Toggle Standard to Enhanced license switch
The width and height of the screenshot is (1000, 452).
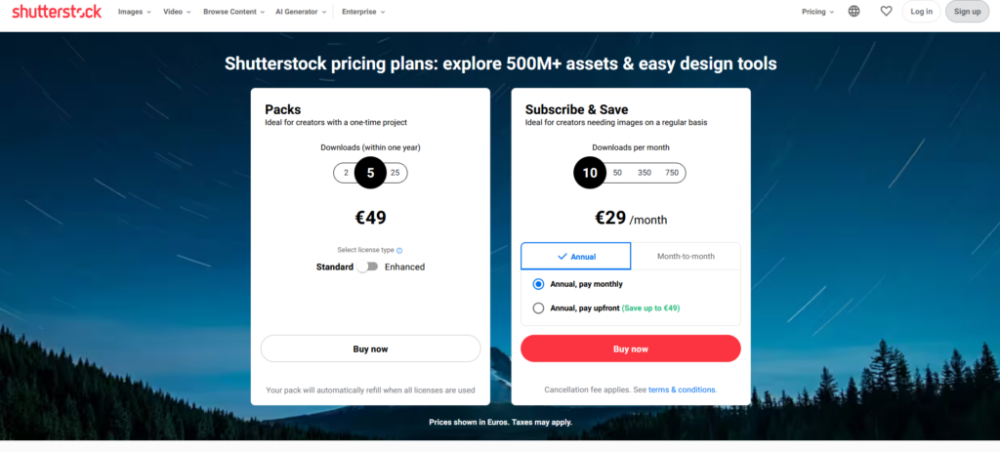[367, 267]
